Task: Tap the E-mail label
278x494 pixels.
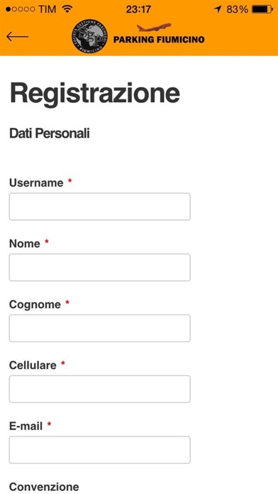Action: (x=26, y=426)
